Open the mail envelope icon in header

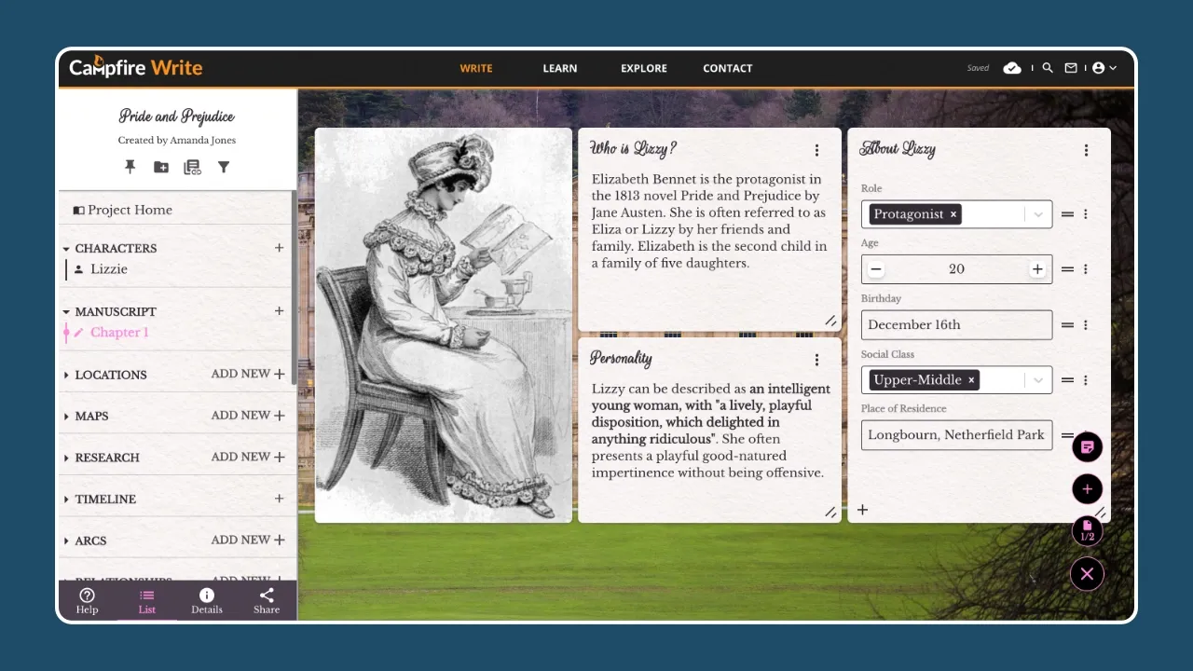[x=1071, y=68]
